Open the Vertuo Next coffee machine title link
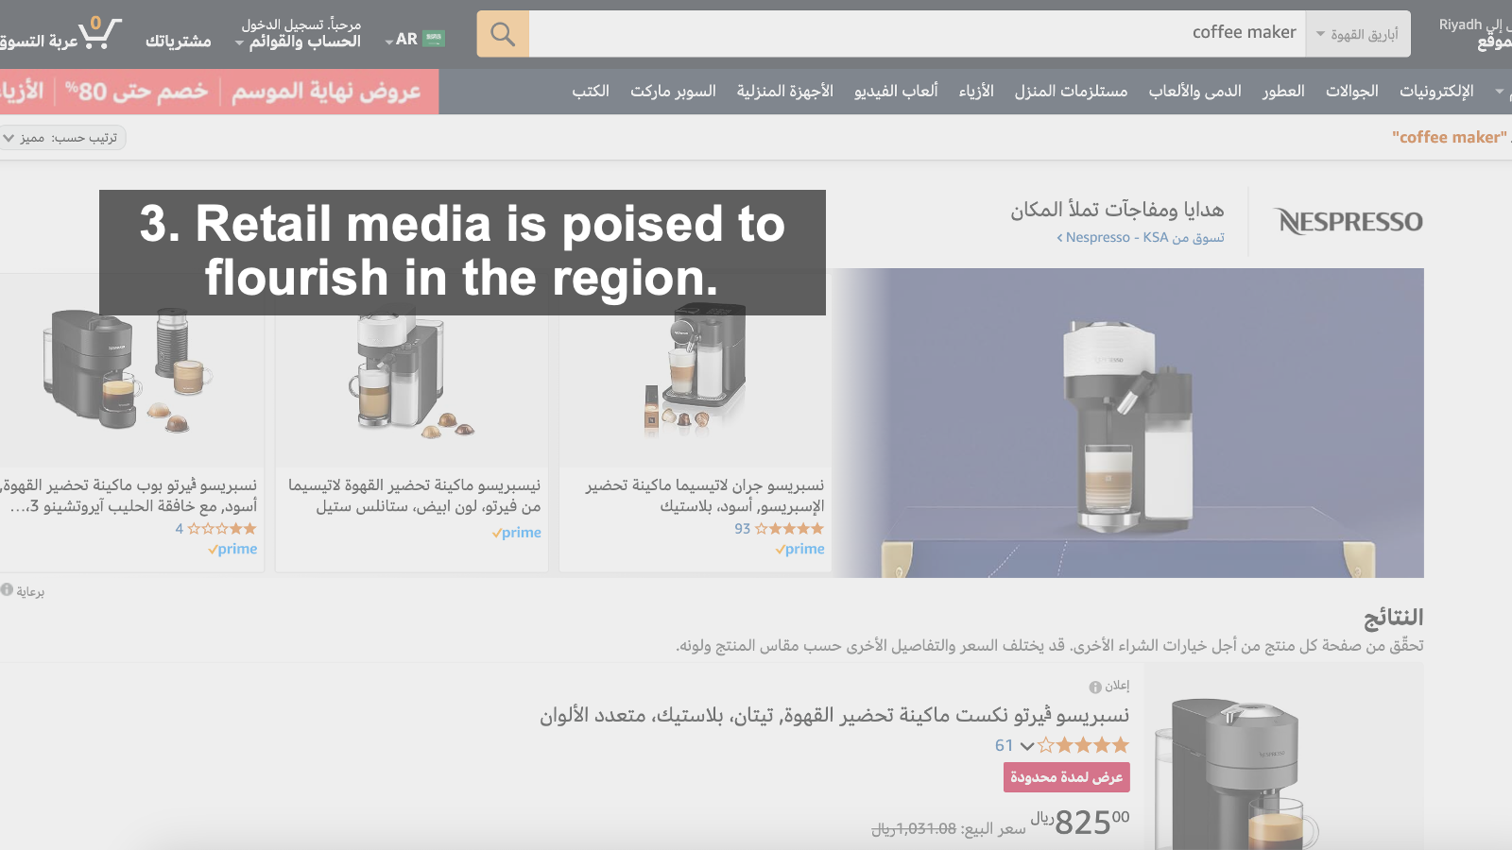 click(834, 716)
